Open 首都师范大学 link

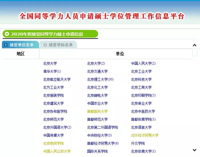tap(97, 119)
